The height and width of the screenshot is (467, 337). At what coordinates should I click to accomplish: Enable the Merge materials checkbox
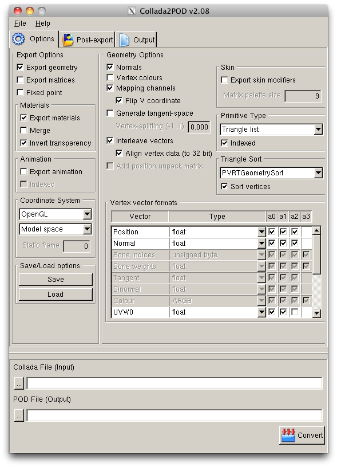[23, 131]
